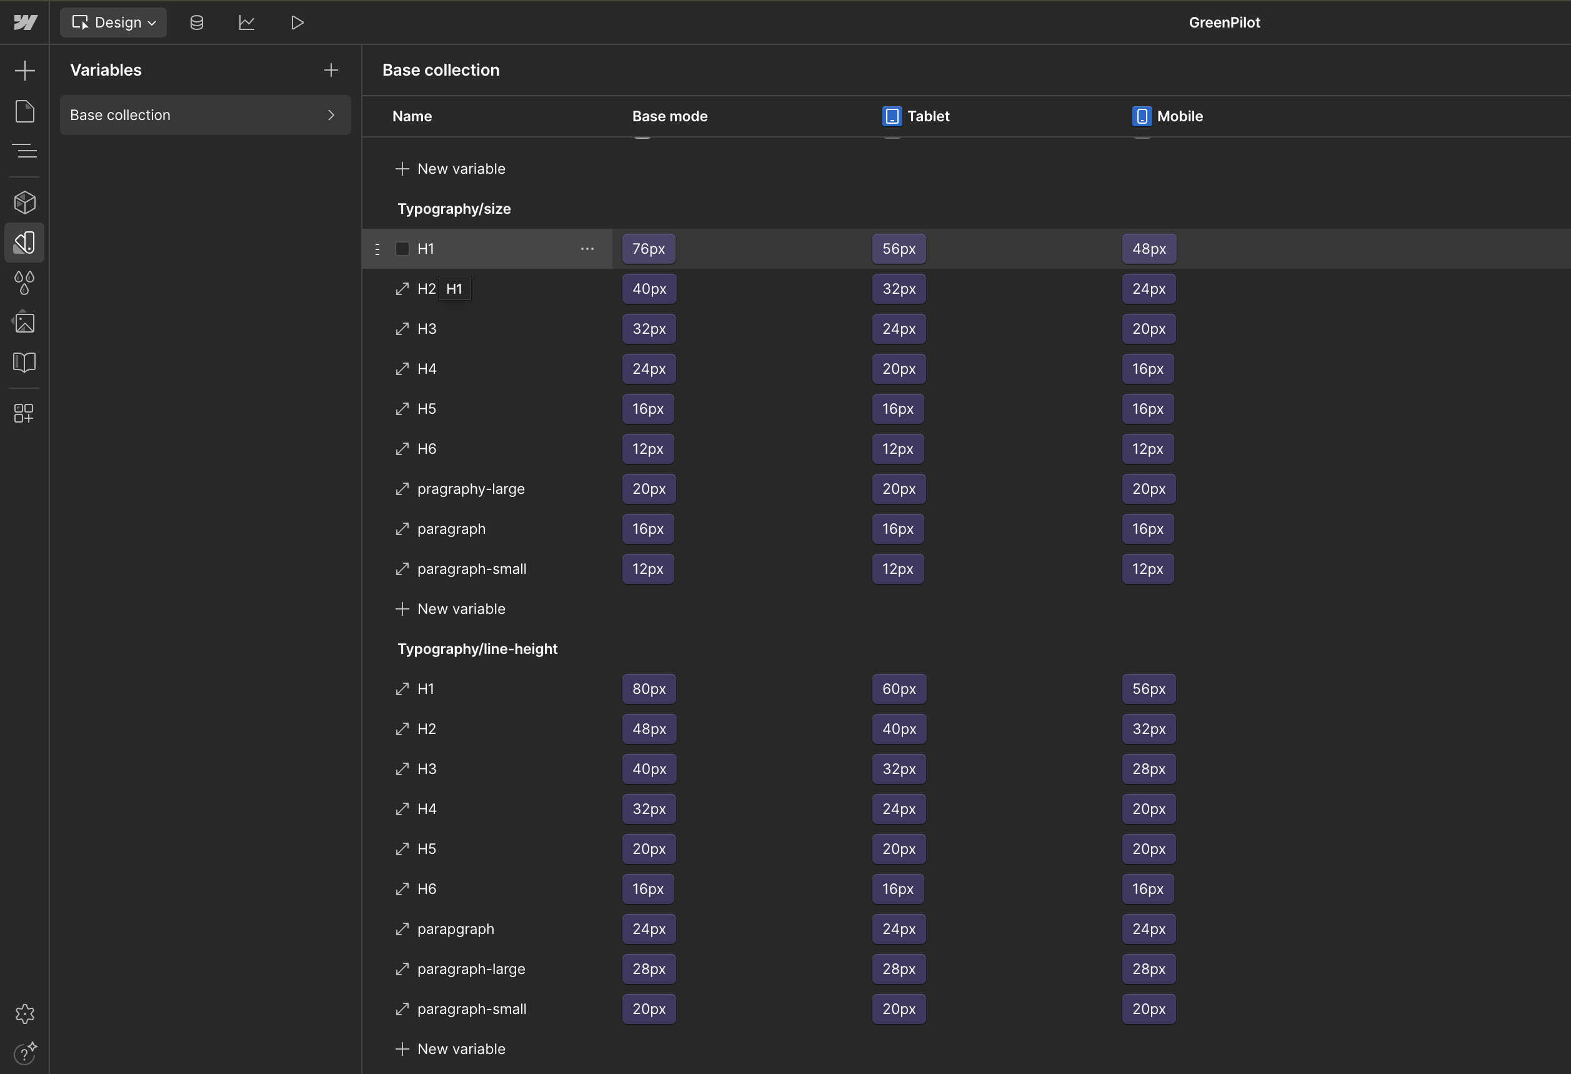The height and width of the screenshot is (1074, 1571).
Task: Open the CMS database icon in top bar
Action: tap(197, 23)
